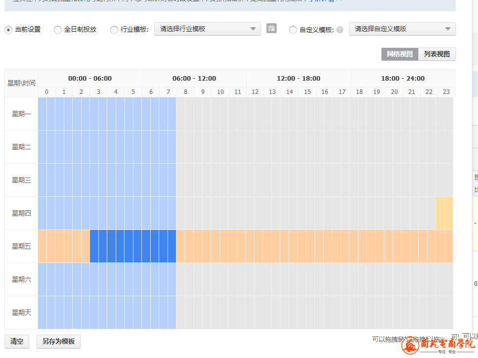Click the 06:00 - 12:00 header
Screen dimensions: 478x358
pos(194,78)
